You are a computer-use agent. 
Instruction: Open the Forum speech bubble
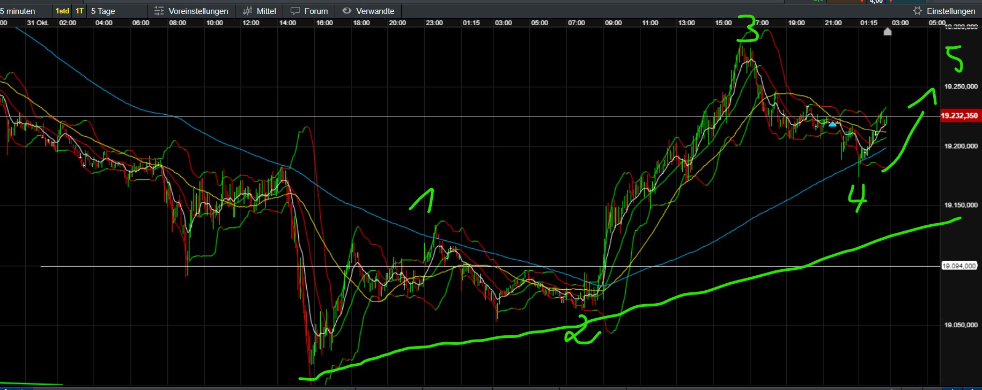tap(309, 11)
